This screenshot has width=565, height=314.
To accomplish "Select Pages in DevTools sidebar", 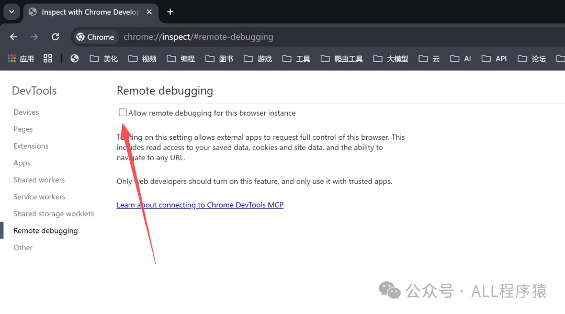I will tap(23, 129).
